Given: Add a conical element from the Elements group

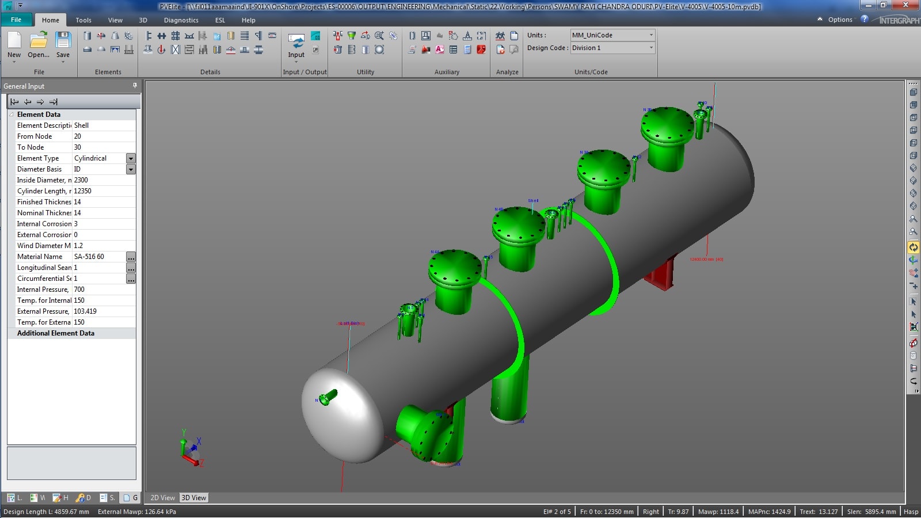Looking at the screenshot, I should click(115, 36).
